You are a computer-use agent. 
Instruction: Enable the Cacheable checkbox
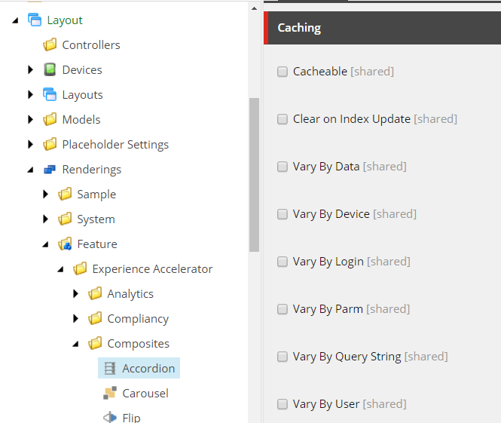click(x=282, y=72)
